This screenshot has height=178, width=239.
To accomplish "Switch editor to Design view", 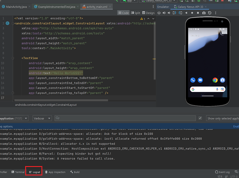I will point(148,13).
